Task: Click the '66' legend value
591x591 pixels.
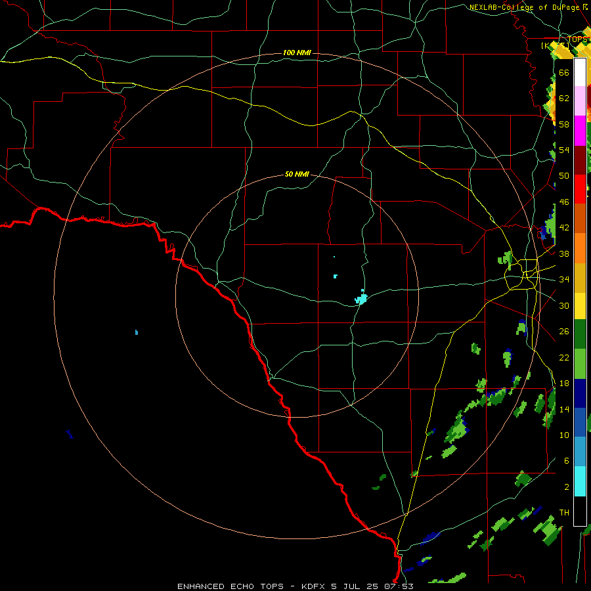Action: pyautogui.click(x=564, y=72)
